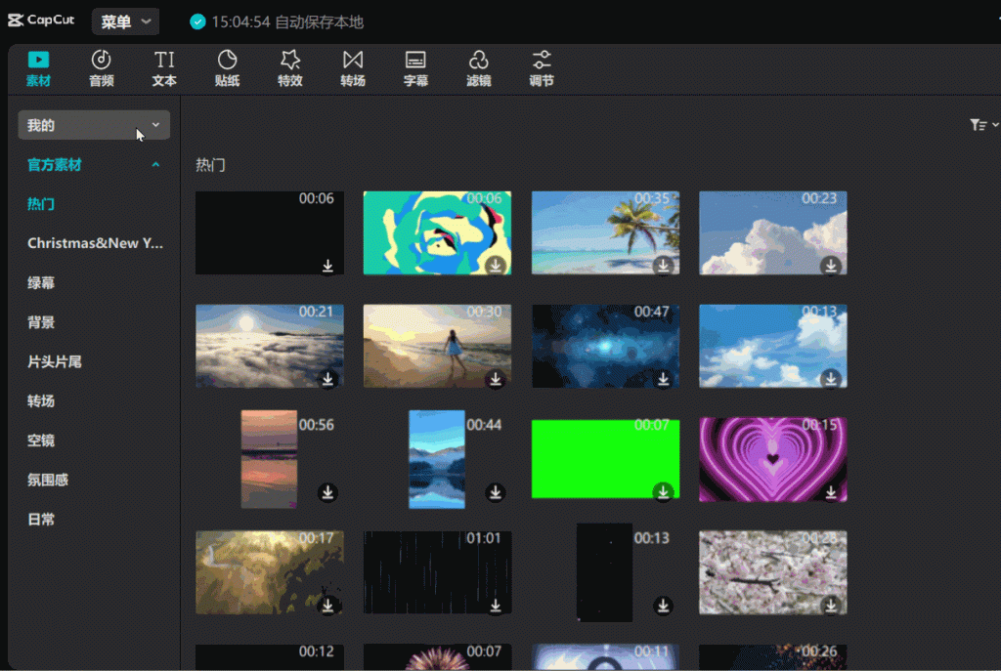This screenshot has height=671, width=1001.
Task: Download the beach girl 00:30 clip
Action: pyautogui.click(x=496, y=379)
